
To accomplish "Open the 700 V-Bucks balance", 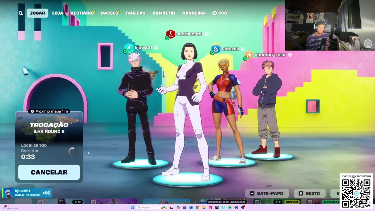I will (220, 13).
